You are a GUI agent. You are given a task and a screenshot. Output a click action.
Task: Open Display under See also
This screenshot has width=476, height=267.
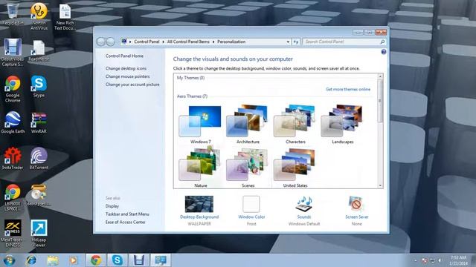coord(112,206)
